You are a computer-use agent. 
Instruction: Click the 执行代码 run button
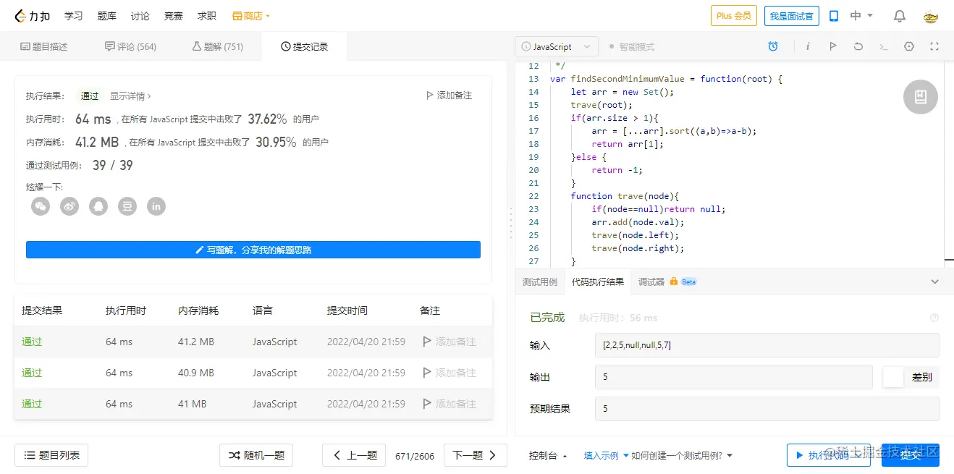[829, 455]
